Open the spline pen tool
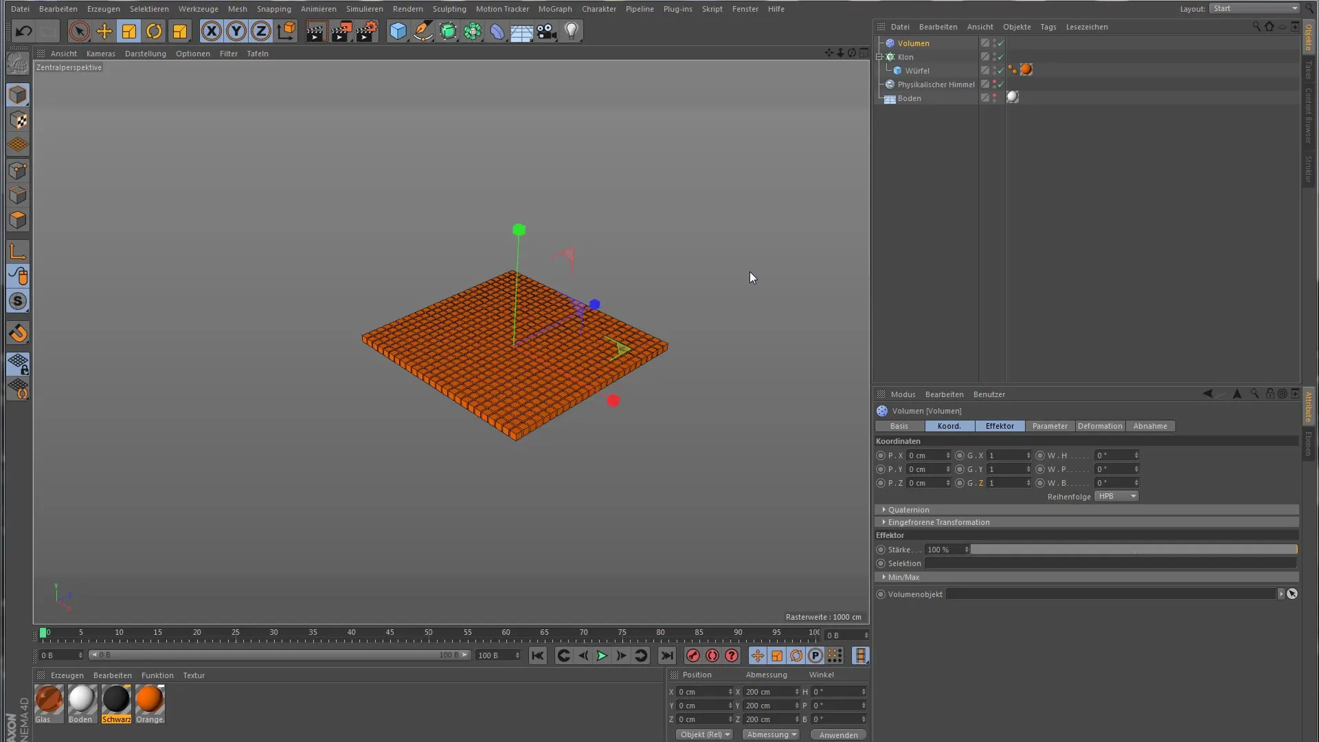Viewport: 1319px width, 742px height. [x=423, y=31]
